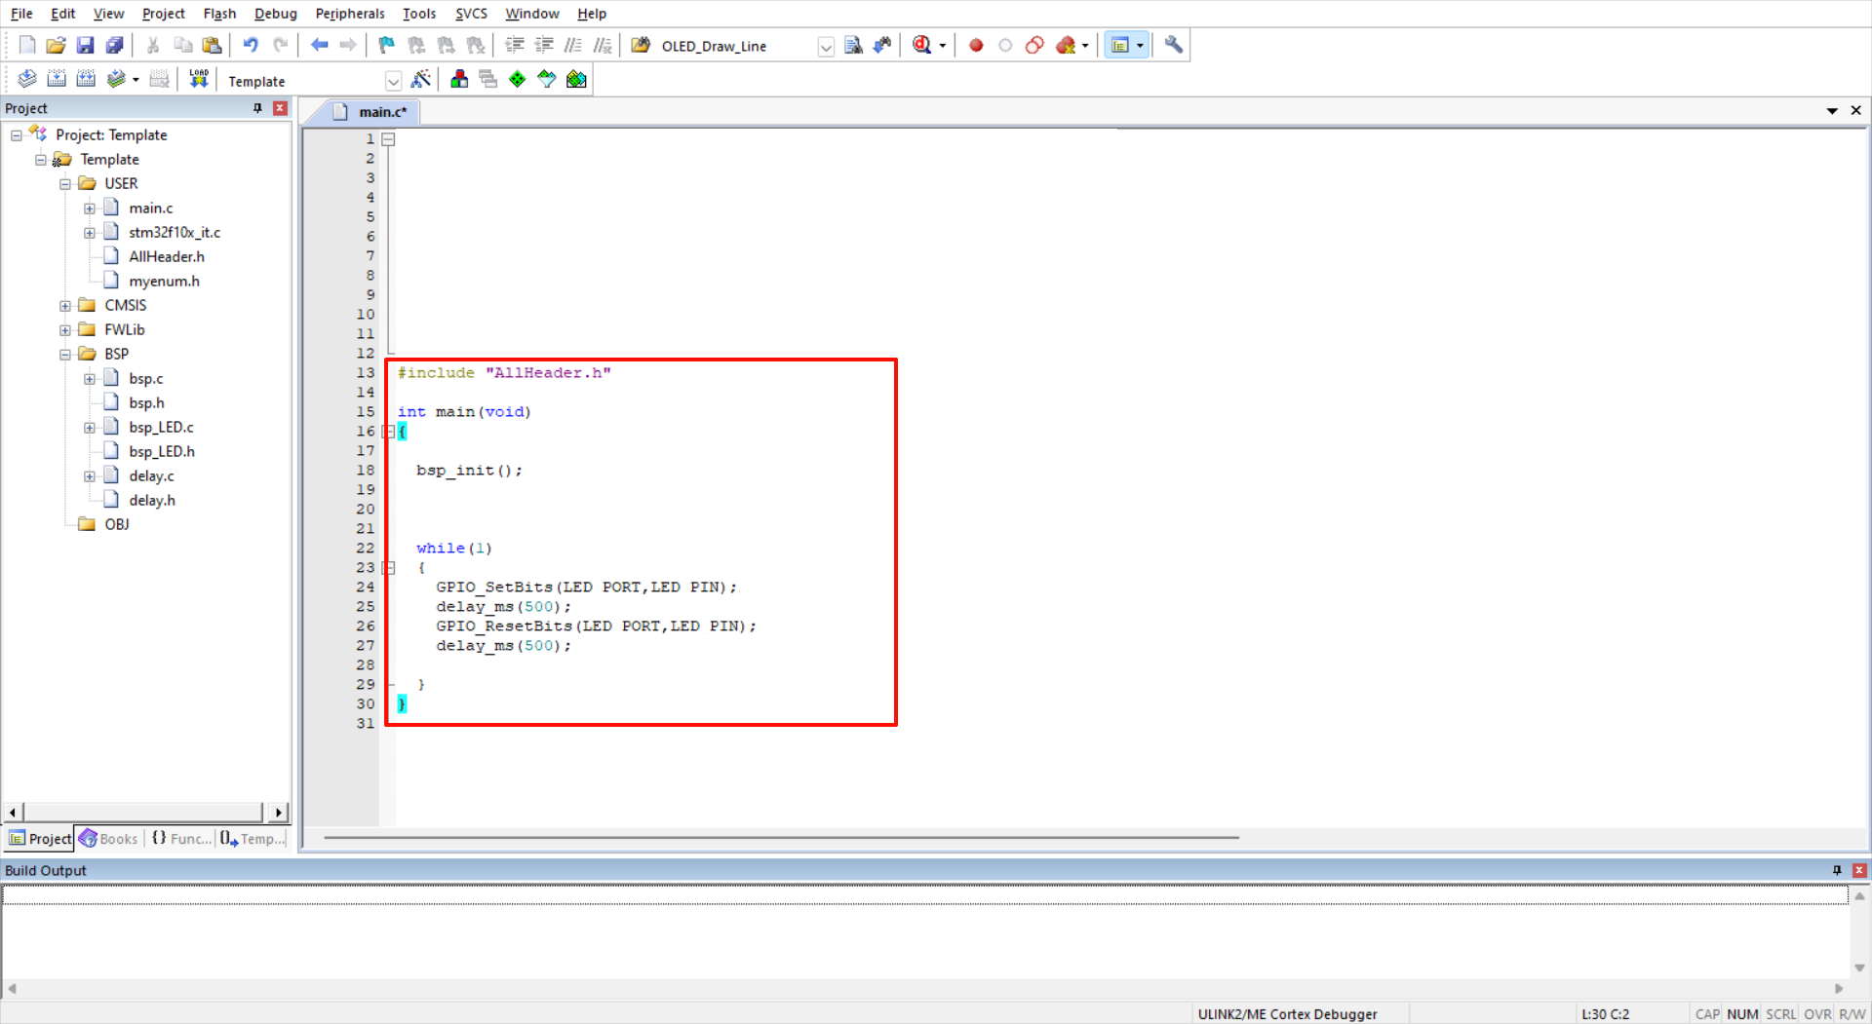Click the Find in Files icon

(x=641, y=45)
